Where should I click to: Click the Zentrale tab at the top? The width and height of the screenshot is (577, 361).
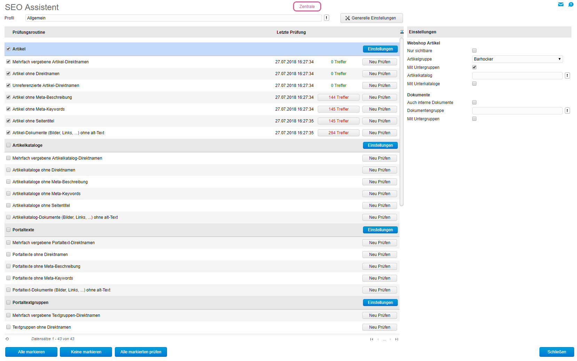tap(307, 7)
